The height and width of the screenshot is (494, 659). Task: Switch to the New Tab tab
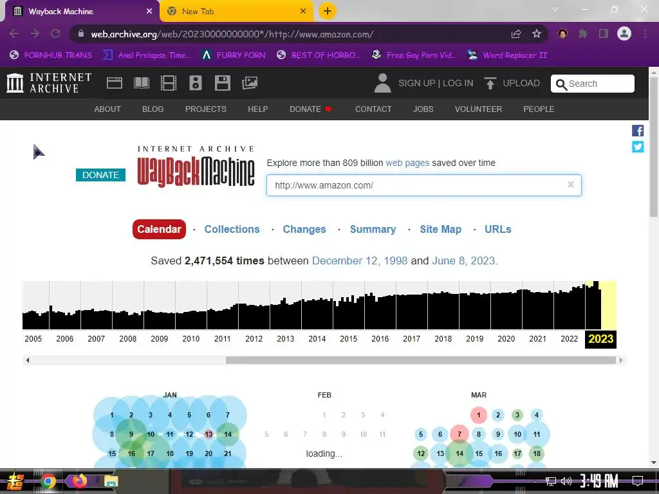click(x=237, y=12)
